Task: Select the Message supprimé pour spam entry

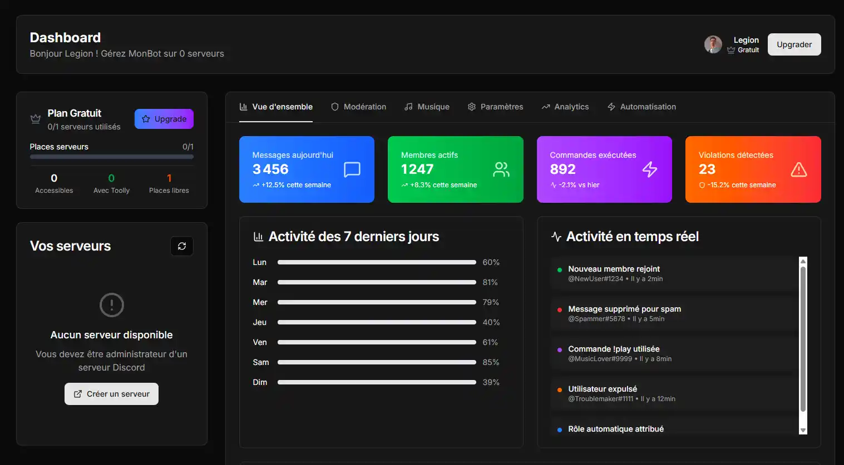Action: click(674, 313)
